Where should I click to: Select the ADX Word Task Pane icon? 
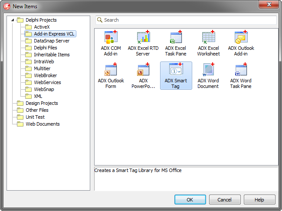click(241, 69)
